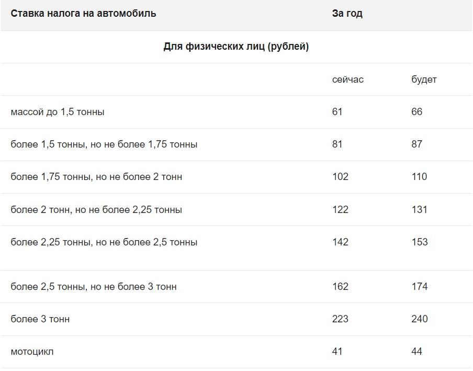Click current value 142 cell
This screenshot has width=473, height=371.
pos(340,242)
